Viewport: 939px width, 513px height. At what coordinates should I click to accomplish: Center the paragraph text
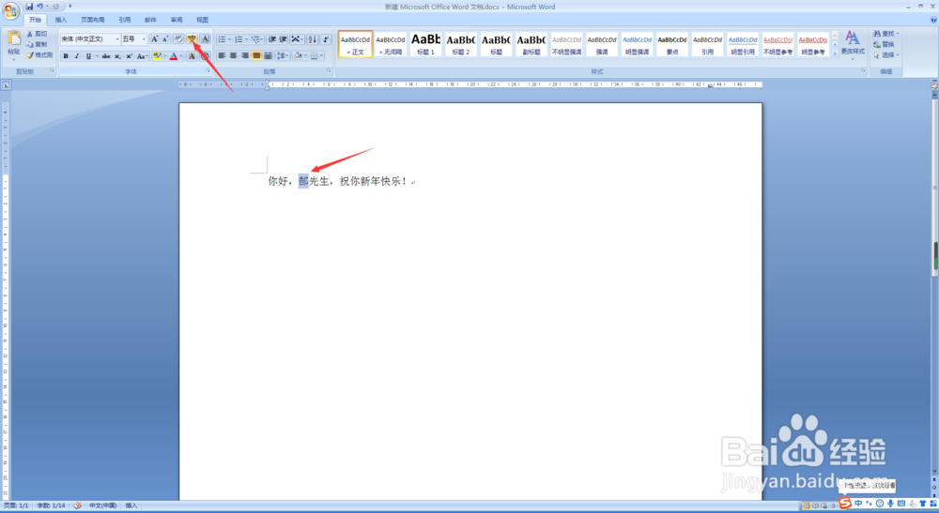tap(234, 55)
